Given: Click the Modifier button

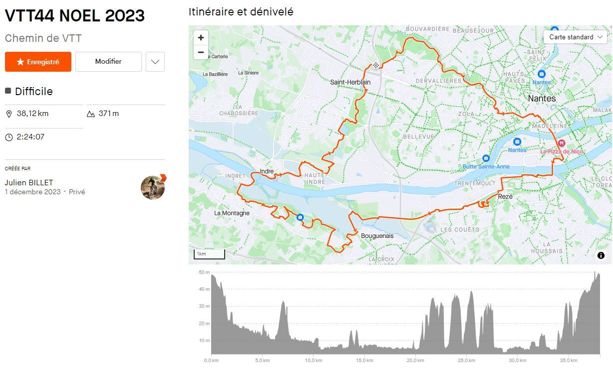Looking at the screenshot, I should [108, 62].
